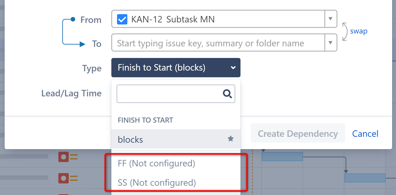Uncheck the KAN-12 Subtask MN checkbox
The height and width of the screenshot is (195, 396).
122,19
